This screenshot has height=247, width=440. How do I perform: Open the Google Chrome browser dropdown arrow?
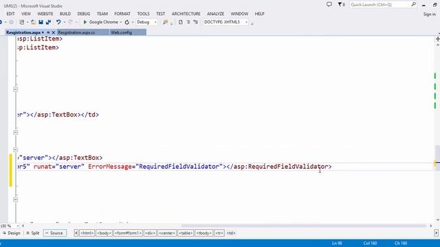click(121, 22)
